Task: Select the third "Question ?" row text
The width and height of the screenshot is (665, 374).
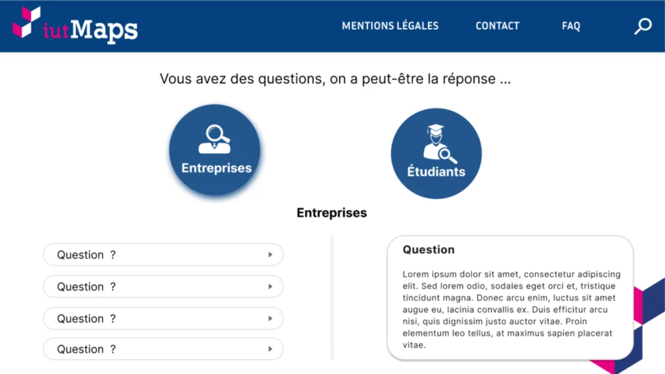Action: (x=86, y=318)
